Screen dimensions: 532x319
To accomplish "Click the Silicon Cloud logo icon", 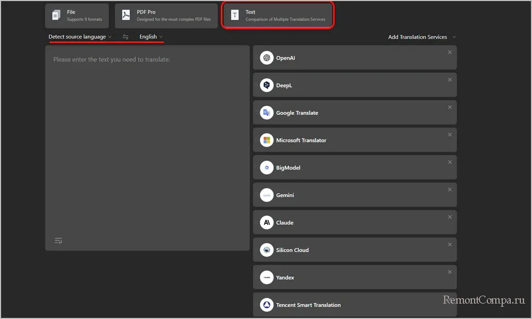I will 267,250.
